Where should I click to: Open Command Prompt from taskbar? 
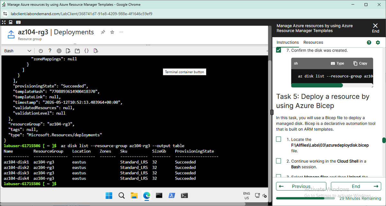159,195
